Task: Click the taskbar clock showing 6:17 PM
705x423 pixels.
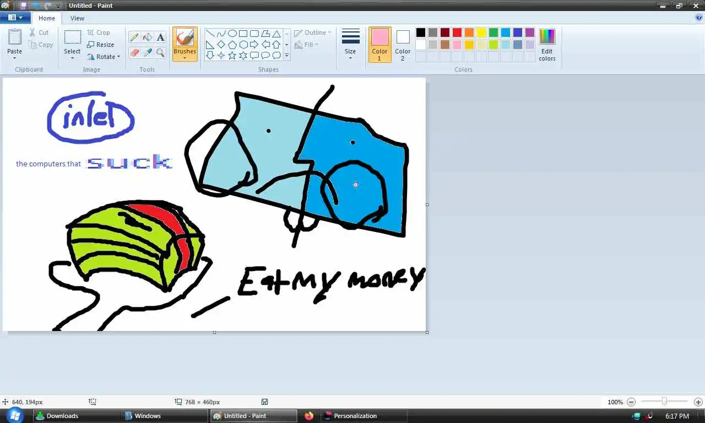Action: [x=677, y=416]
